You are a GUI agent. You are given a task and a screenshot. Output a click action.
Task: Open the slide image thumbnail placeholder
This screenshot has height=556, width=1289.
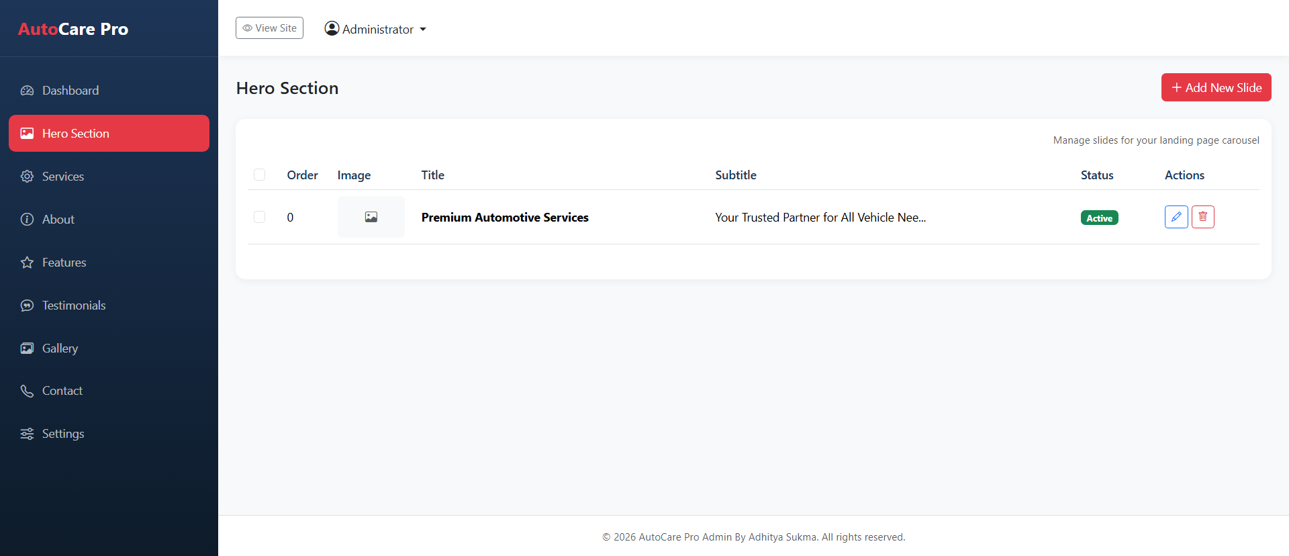tap(371, 217)
